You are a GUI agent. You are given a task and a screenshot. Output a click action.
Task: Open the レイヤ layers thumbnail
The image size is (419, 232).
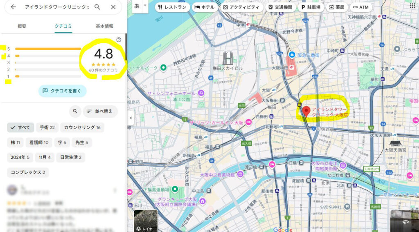pyautogui.click(x=146, y=221)
